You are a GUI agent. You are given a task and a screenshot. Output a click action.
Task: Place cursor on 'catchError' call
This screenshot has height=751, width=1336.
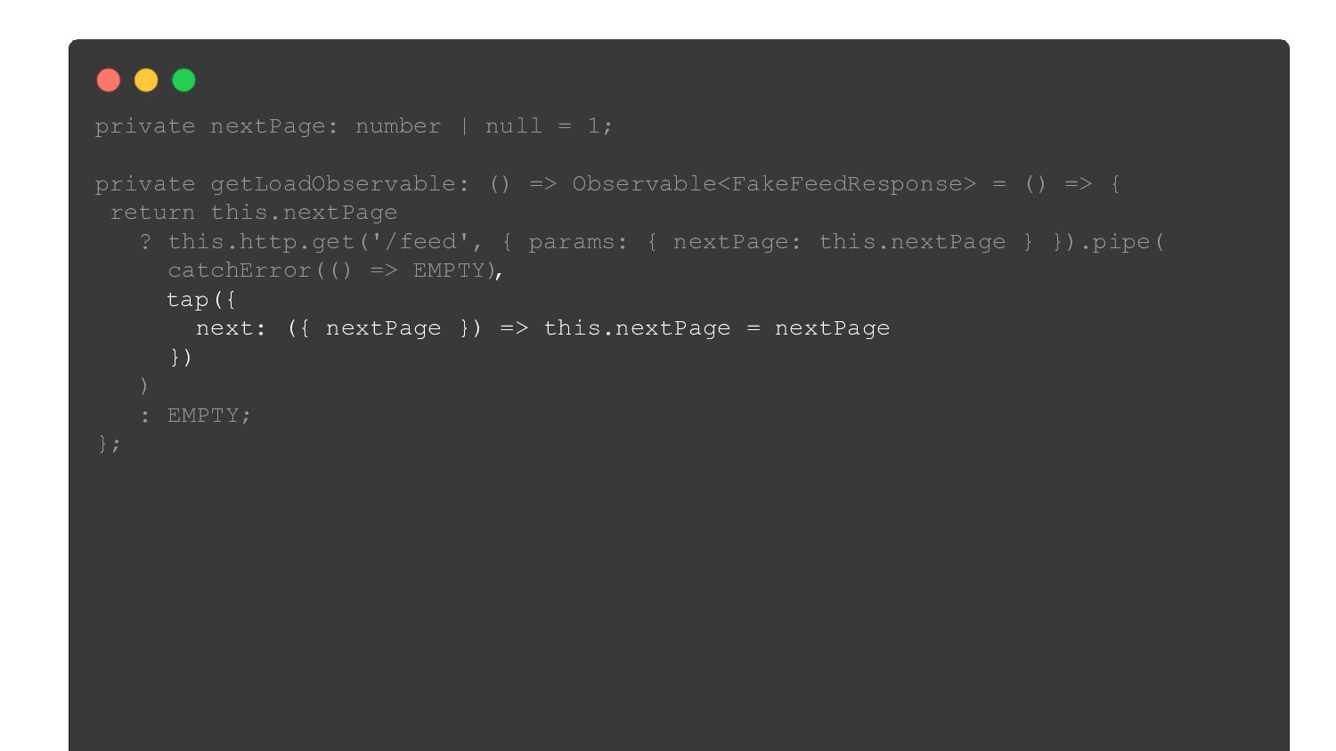click(240, 270)
